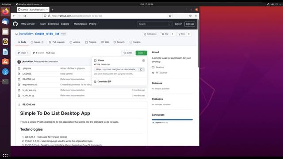
Task: Open Terminal from the dock
Action: click(x=5, y=82)
